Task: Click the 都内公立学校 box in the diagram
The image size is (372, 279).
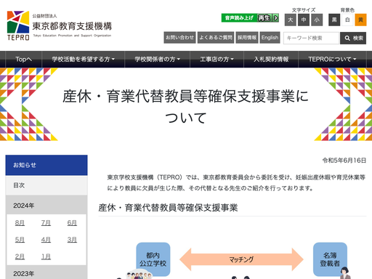Action: (153, 259)
